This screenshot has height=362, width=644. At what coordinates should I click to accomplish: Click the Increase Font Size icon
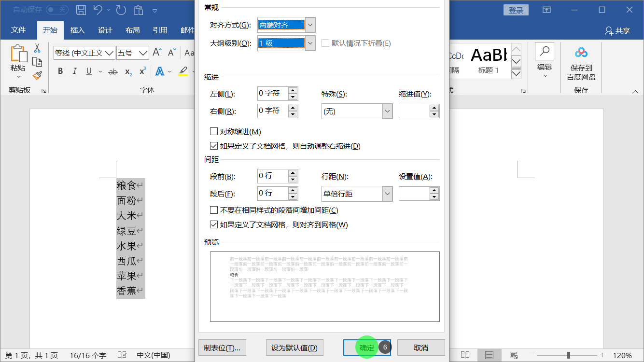click(x=157, y=52)
